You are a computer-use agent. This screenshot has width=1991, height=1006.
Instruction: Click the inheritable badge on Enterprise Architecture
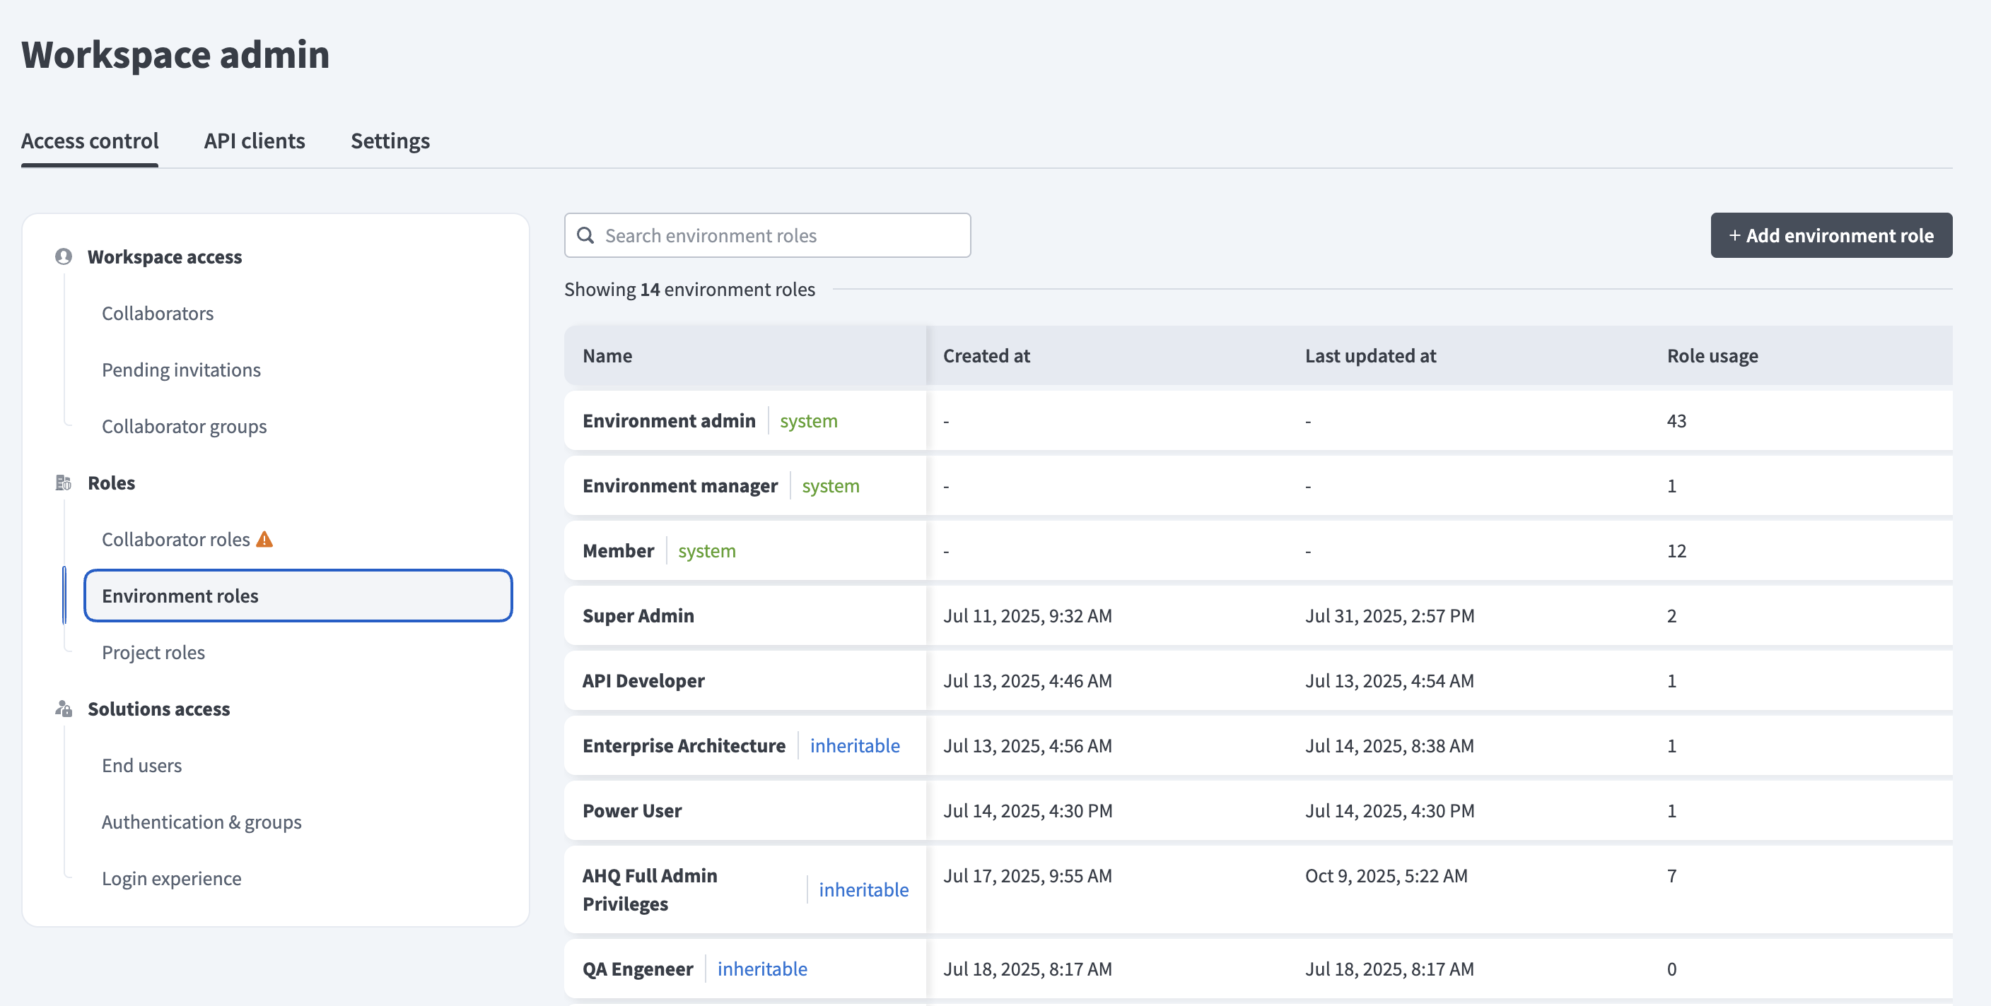pyautogui.click(x=855, y=745)
